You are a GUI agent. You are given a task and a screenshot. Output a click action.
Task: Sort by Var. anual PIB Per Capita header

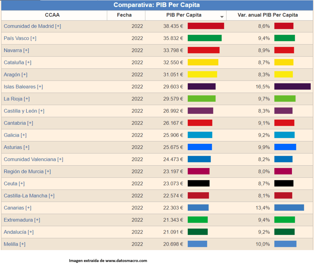click(267, 15)
